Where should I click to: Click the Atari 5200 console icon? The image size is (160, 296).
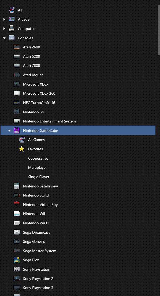coord(17,56)
